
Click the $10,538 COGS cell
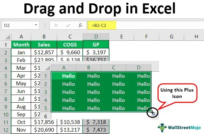pos(70,122)
